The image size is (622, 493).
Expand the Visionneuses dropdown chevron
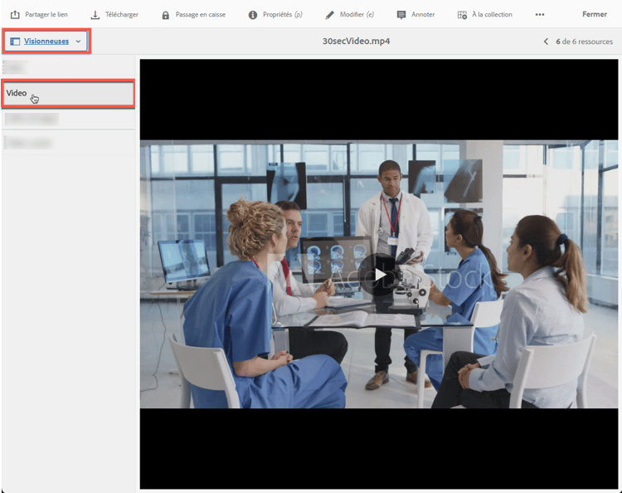[78, 41]
